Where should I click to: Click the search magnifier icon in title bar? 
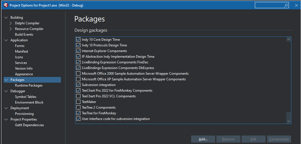(x=286, y=5)
